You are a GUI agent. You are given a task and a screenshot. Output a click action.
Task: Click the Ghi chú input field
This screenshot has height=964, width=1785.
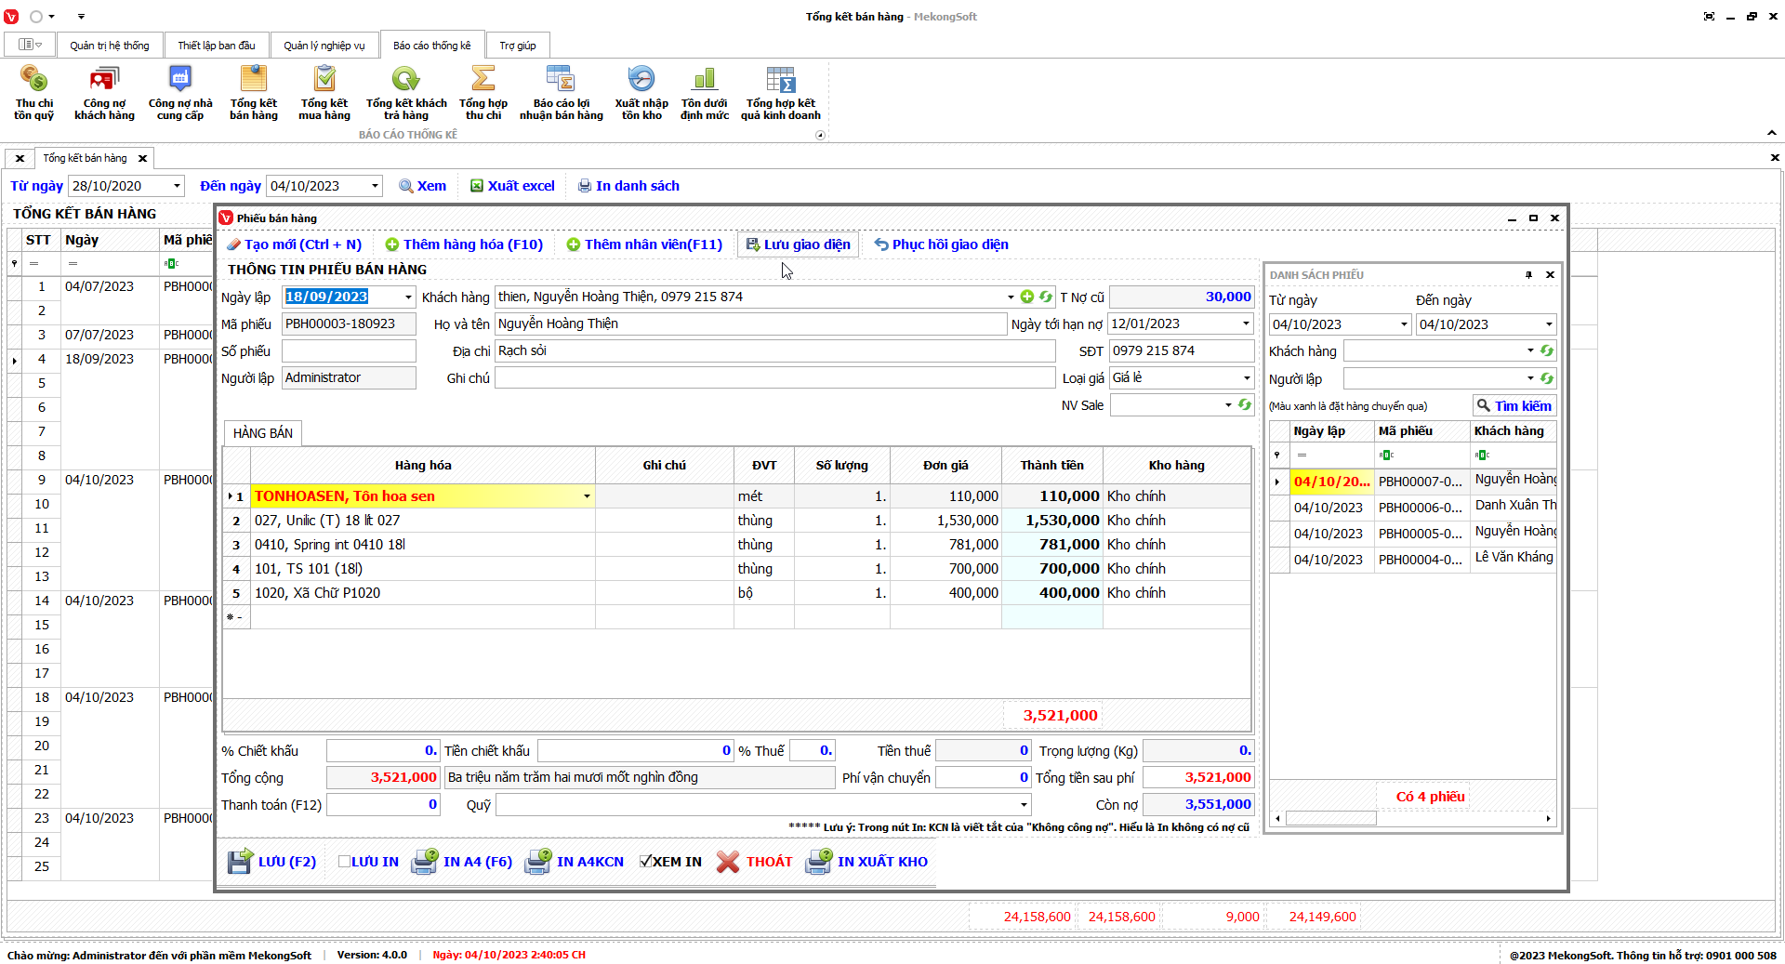point(773,378)
